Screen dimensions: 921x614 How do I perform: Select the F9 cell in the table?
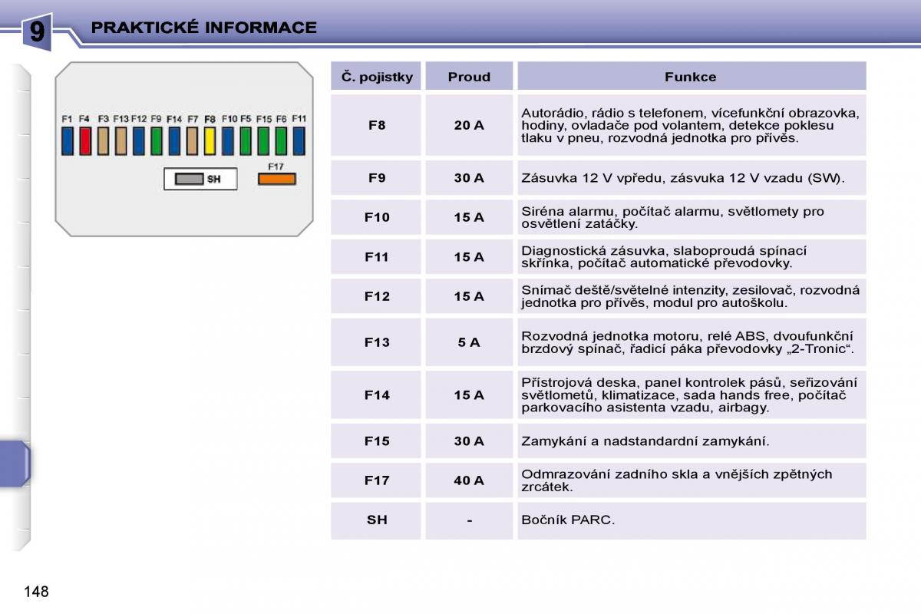376,177
